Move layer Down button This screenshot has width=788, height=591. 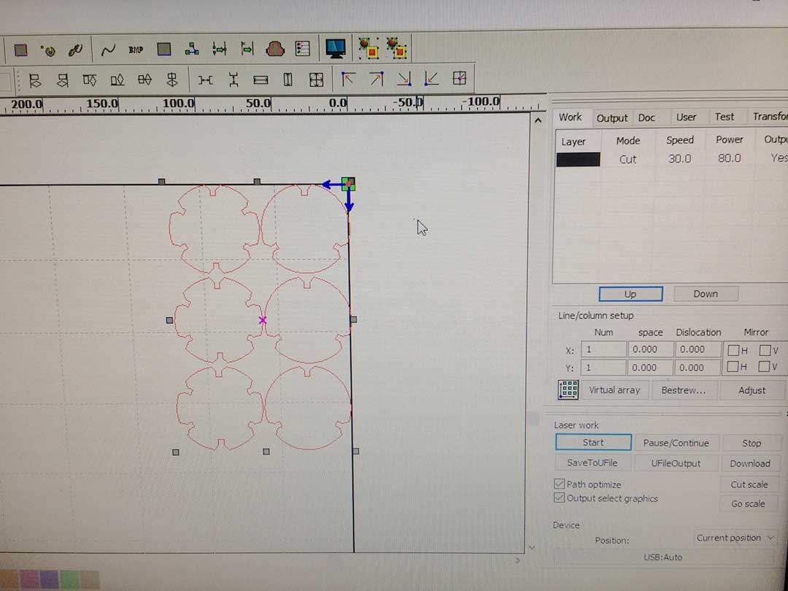click(705, 294)
